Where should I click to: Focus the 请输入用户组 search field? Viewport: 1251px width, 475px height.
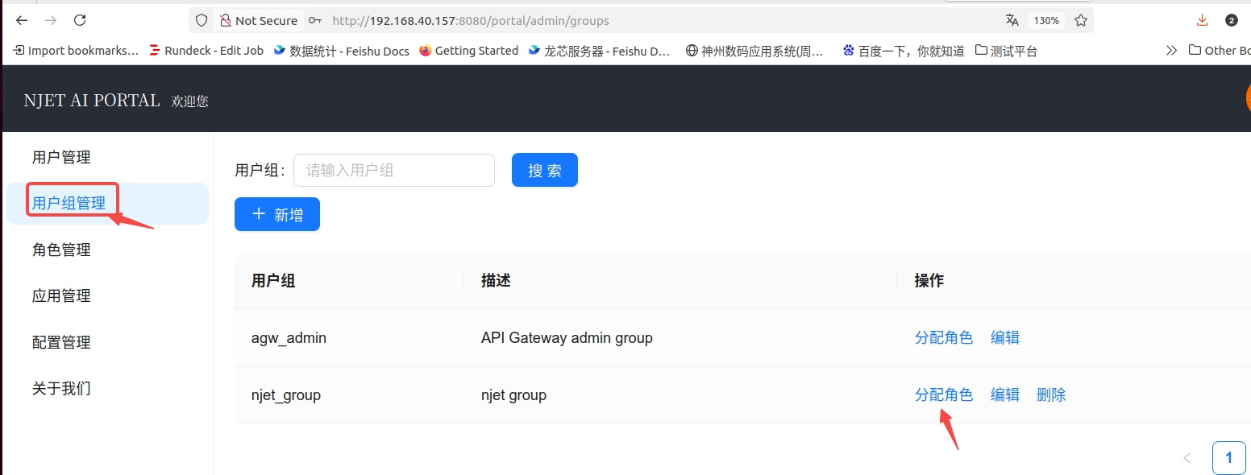393,170
